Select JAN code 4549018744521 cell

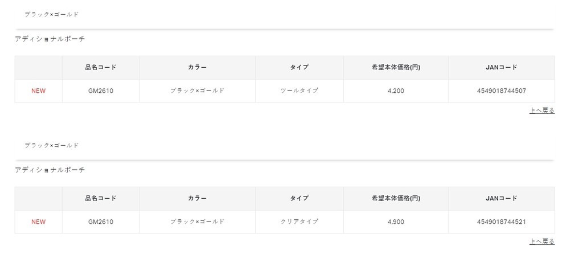(x=501, y=222)
